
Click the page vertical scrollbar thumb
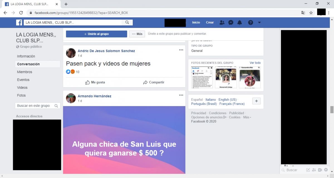[x=332, y=110]
